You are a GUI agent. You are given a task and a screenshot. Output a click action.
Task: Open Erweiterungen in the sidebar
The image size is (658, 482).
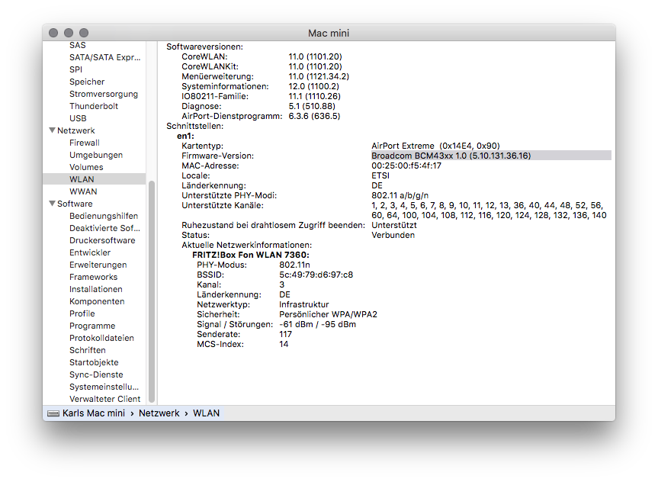(98, 265)
